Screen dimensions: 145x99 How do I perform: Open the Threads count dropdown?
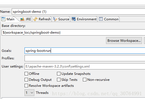point(29,92)
